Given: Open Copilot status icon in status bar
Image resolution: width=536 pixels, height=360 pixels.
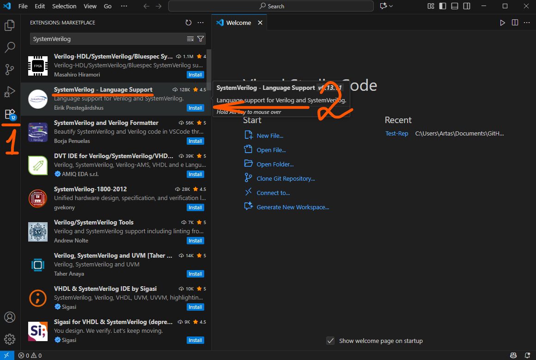Looking at the screenshot, I should click(x=513, y=355).
